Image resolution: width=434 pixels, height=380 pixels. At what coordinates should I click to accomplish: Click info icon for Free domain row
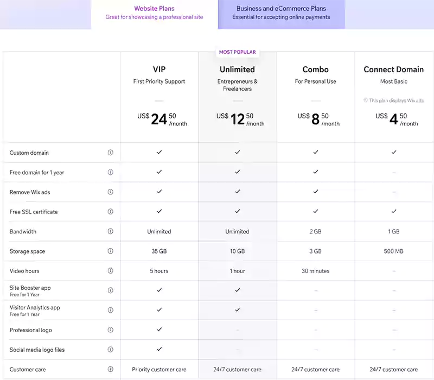(111, 172)
